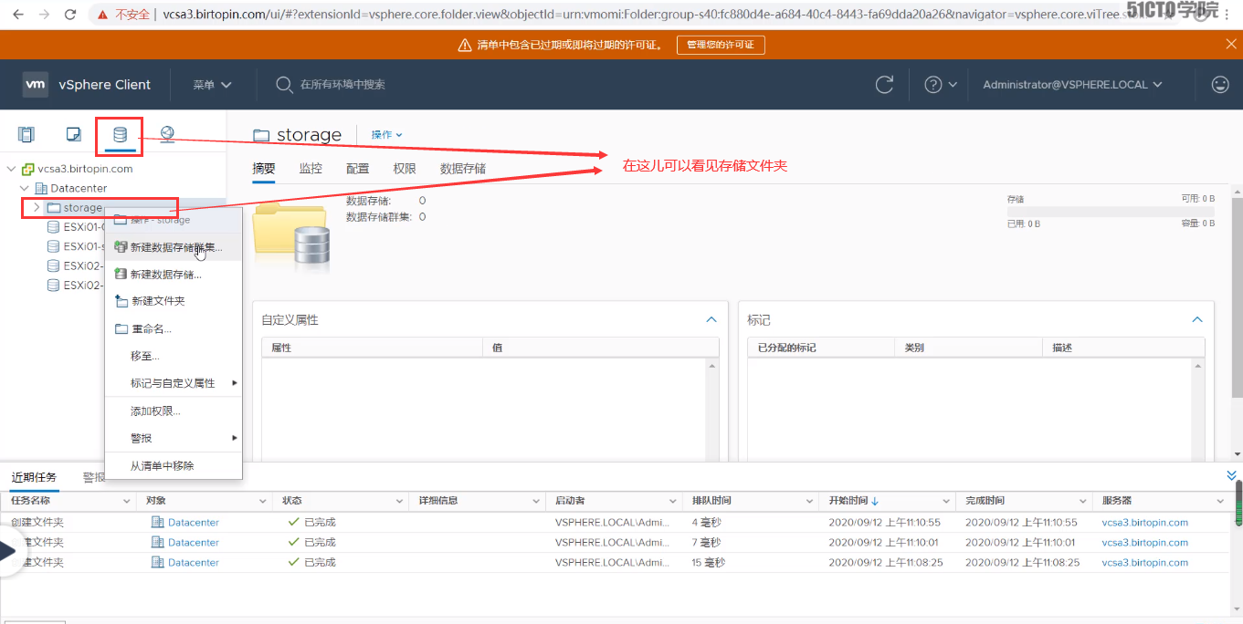The image size is (1243, 624).
Task: Open the VMs and Templates inventory view icon
Action: [x=74, y=135]
